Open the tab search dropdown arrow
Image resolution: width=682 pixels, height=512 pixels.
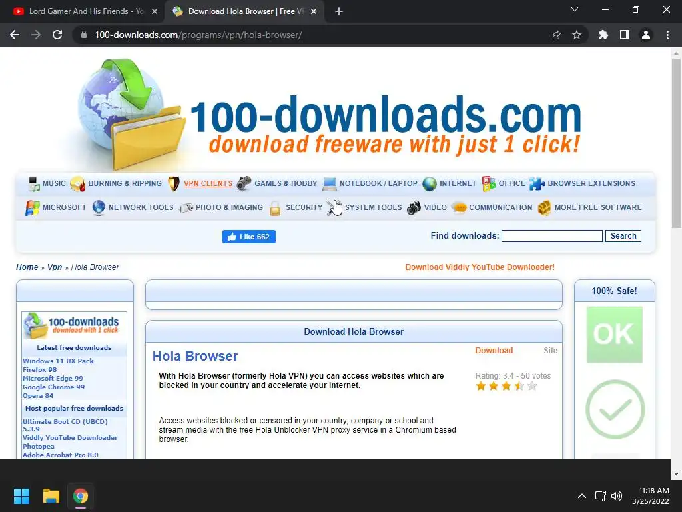pyautogui.click(x=575, y=9)
